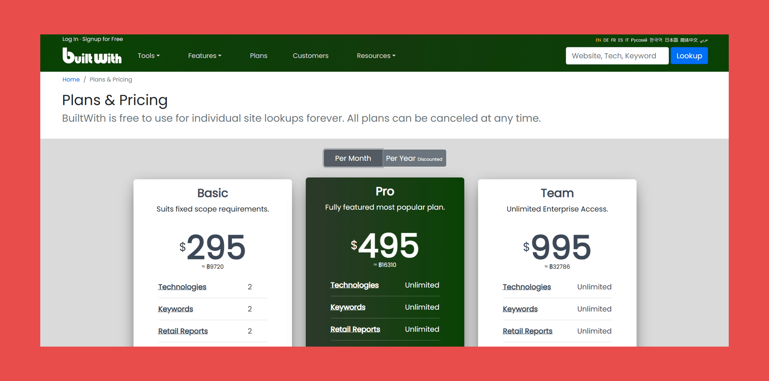Click the BuiltWith logo
The width and height of the screenshot is (769, 381).
point(92,56)
